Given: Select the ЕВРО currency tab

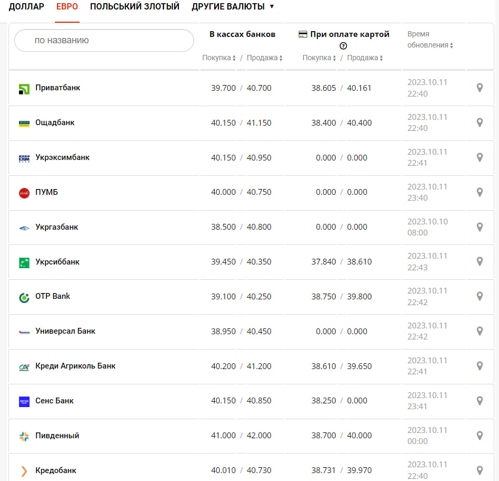Looking at the screenshot, I should [67, 7].
